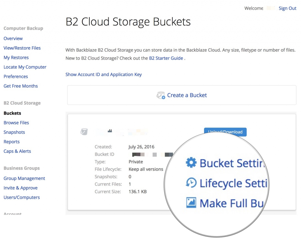The width and height of the screenshot is (301, 239).
Task: Click the 'File Lifecycle:' label
Action: pos(108,169)
